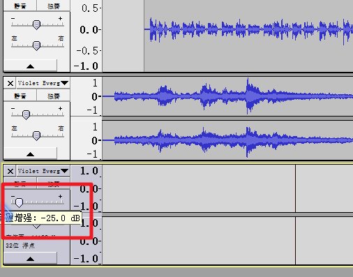This screenshot has width=353, height=277.
Task: Open name menu of empty selected Violet Everg track
Action: [x=43, y=171]
